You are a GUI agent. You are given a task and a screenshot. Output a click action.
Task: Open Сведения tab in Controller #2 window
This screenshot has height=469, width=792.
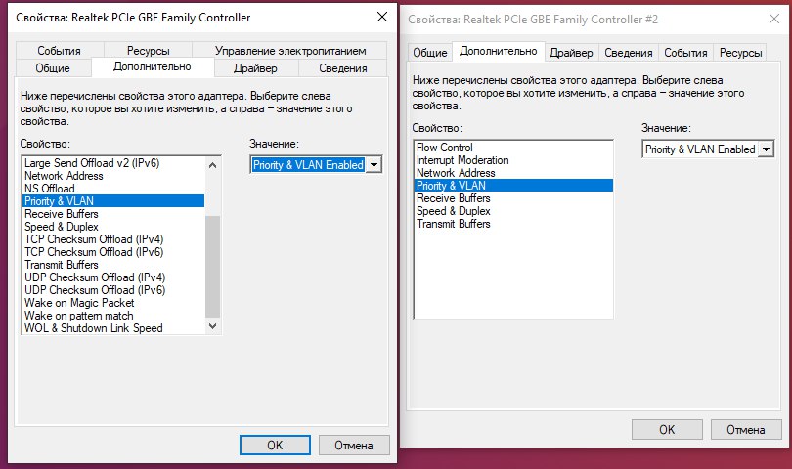629,53
